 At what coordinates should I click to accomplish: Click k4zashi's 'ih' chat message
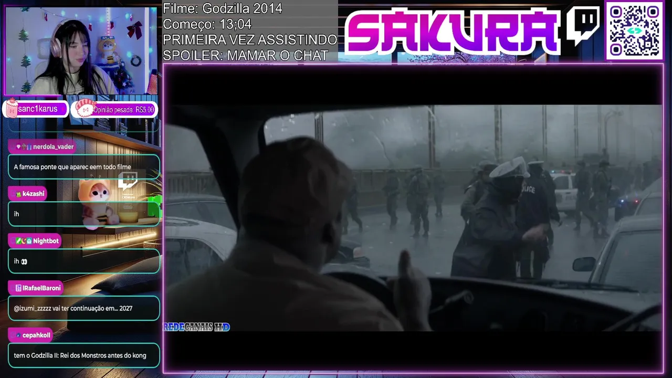(x=84, y=214)
